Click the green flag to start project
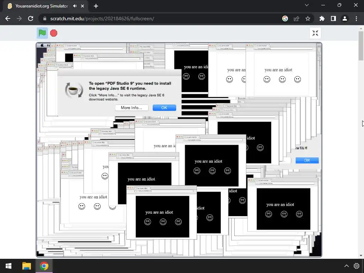364x273 pixels. 42,33
